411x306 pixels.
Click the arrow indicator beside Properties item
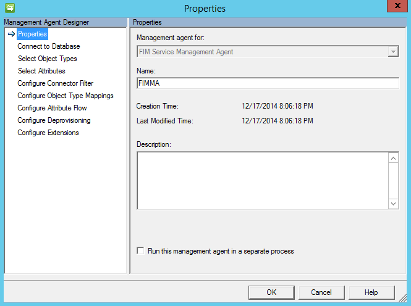click(x=11, y=34)
